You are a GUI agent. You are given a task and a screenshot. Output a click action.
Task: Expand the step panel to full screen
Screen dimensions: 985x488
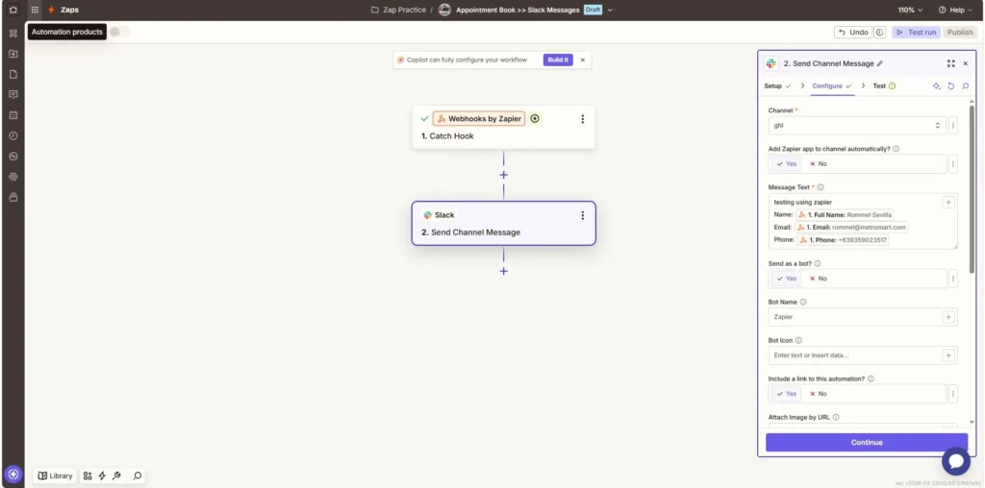tap(950, 63)
